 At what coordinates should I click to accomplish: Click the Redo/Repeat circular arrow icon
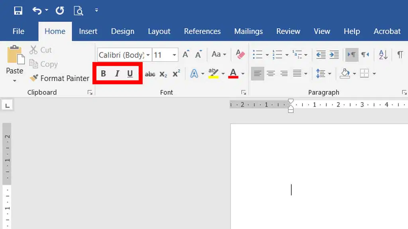[60, 11]
